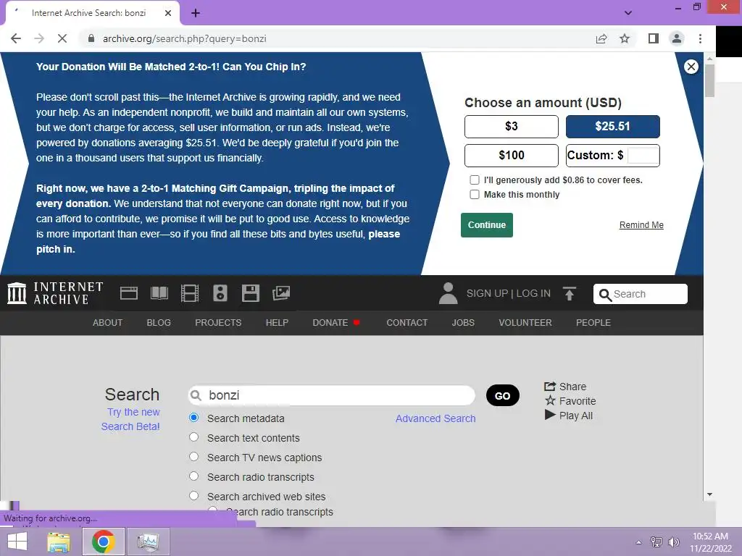Open HELP menu item
The width and height of the screenshot is (742, 556).
(277, 322)
